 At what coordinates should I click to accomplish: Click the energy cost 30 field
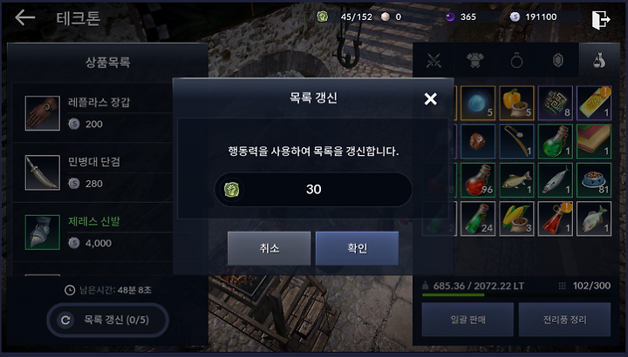click(x=313, y=189)
